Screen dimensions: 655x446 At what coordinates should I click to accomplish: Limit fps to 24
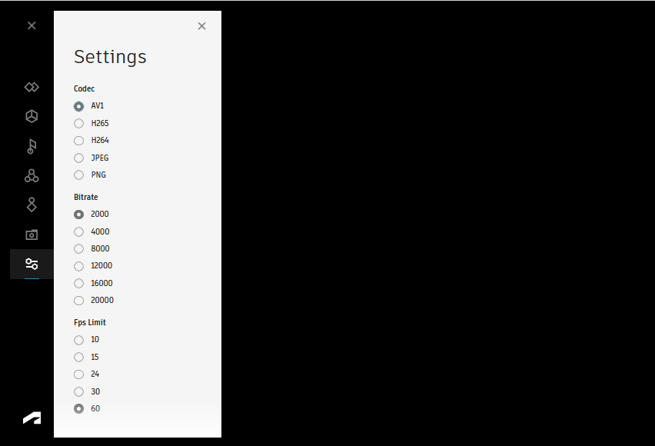click(x=79, y=374)
